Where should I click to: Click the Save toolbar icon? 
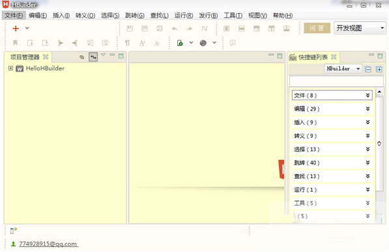(x=130, y=29)
